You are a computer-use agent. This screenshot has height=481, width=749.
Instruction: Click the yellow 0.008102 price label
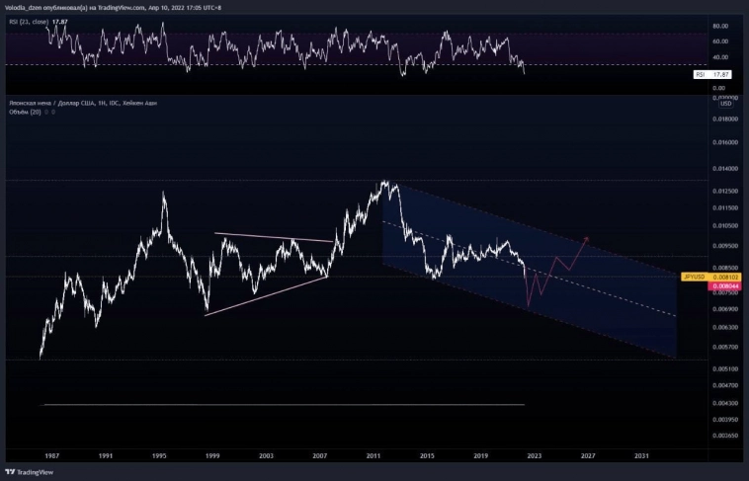726,279
